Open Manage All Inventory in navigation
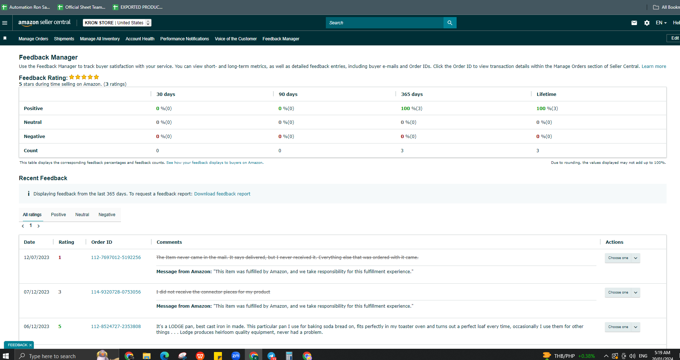The width and height of the screenshot is (680, 360). click(x=100, y=39)
